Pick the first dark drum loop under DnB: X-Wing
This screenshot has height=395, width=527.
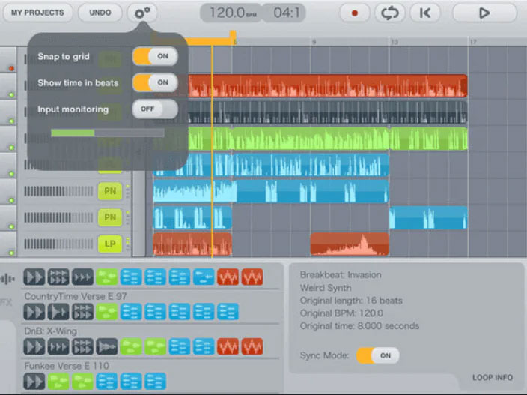[x=34, y=346]
